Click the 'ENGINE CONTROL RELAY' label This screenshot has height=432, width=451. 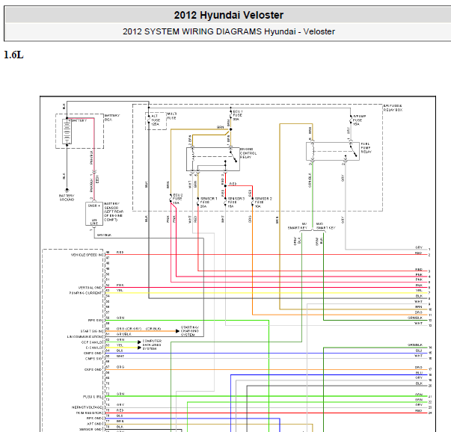(248, 153)
